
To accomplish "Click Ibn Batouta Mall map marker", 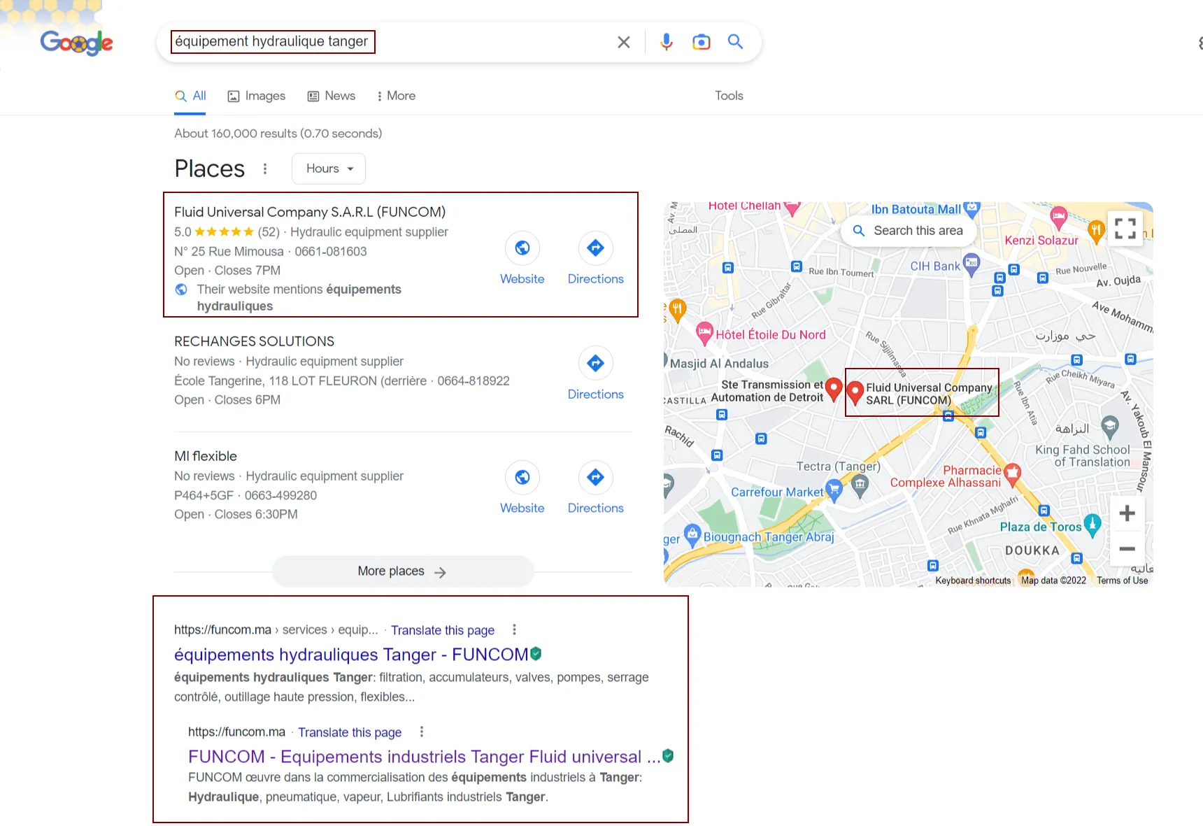I will [x=971, y=208].
